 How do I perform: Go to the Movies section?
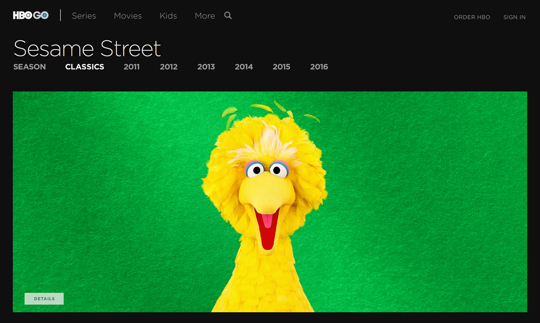[x=128, y=16]
